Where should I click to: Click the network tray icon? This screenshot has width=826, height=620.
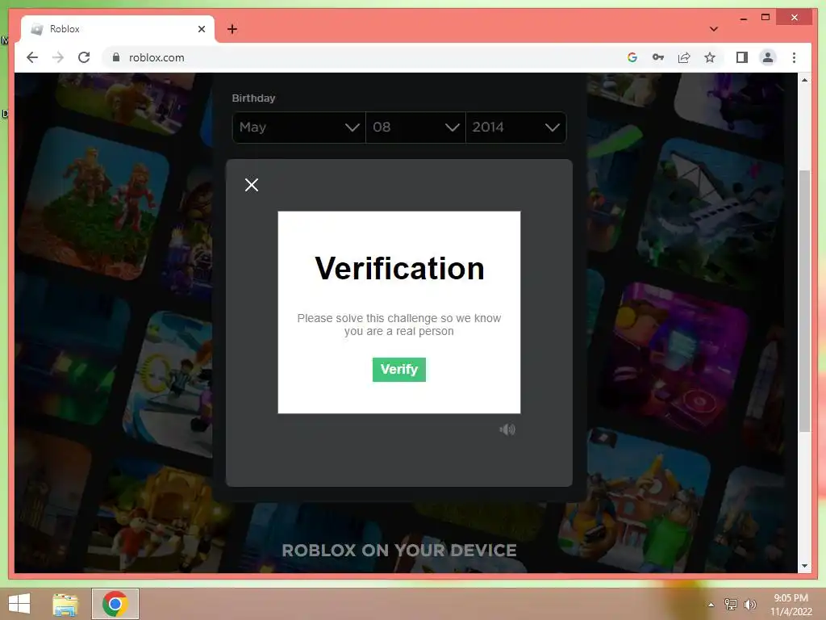click(x=731, y=604)
